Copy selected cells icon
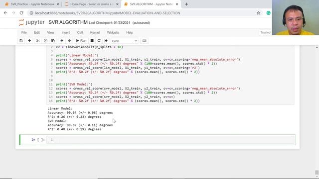 pyautogui.click(x=45, y=41)
